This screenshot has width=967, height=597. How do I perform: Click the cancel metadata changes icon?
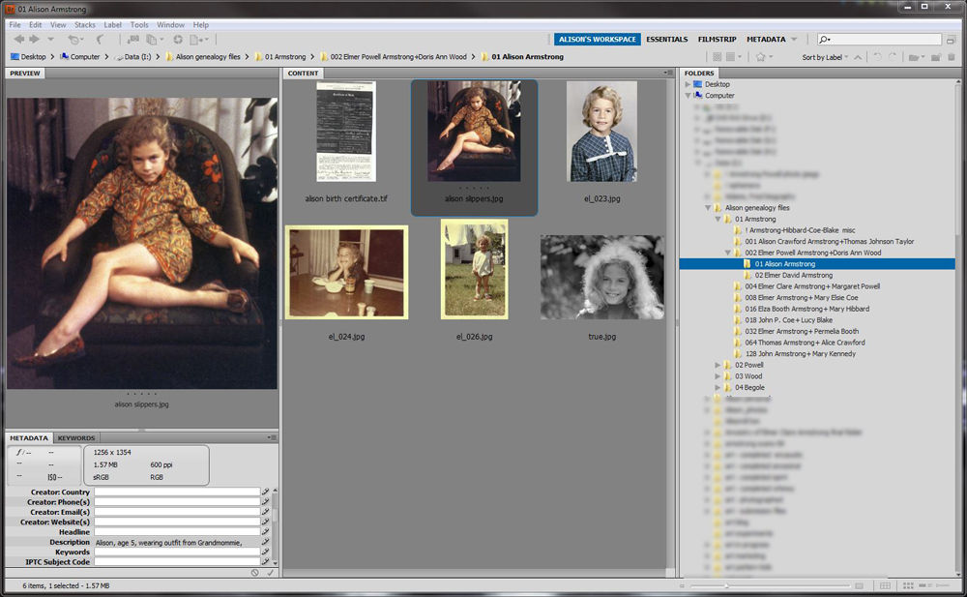254,573
